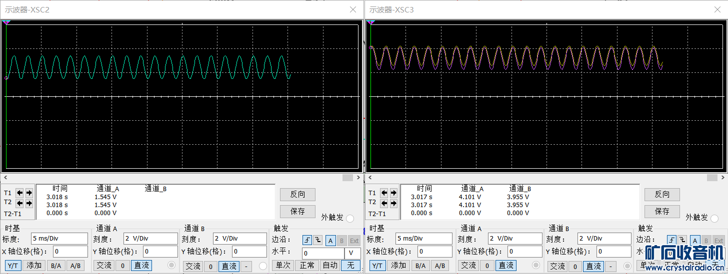Set trigger source to A in XSC2
The image size is (728, 274).
(x=330, y=241)
